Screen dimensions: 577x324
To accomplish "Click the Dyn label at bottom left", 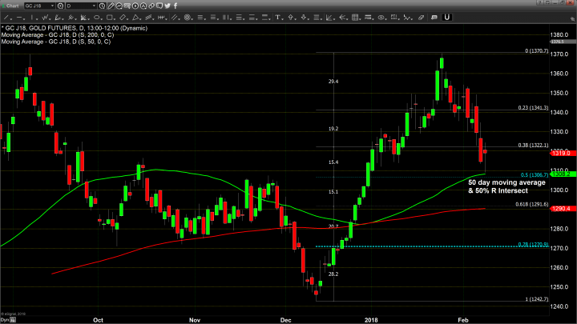I will click(5, 320).
